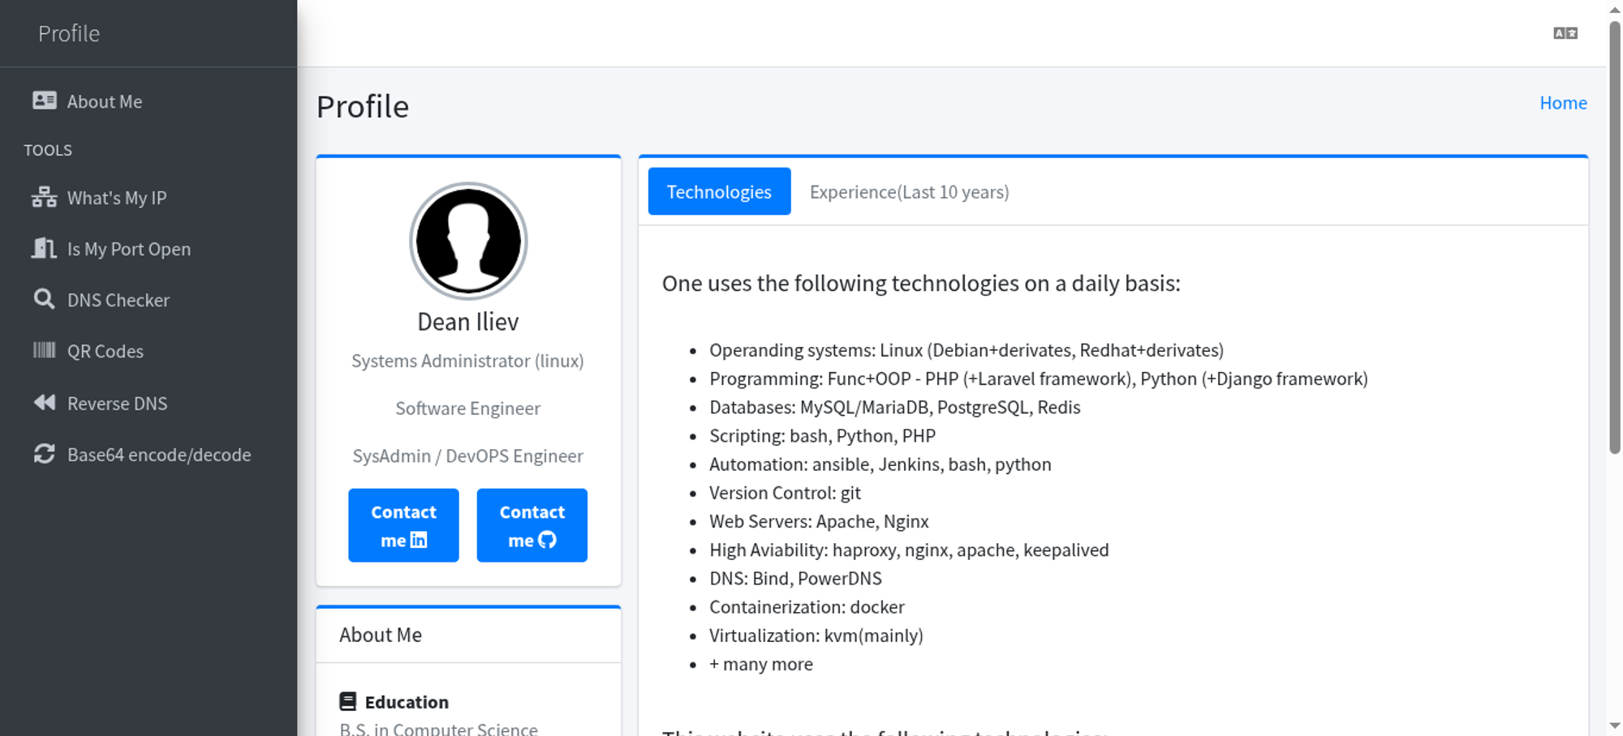Image resolution: width=1623 pixels, height=736 pixels.
Task: Click the DNS Checker magnifier icon
Action: [44, 299]
